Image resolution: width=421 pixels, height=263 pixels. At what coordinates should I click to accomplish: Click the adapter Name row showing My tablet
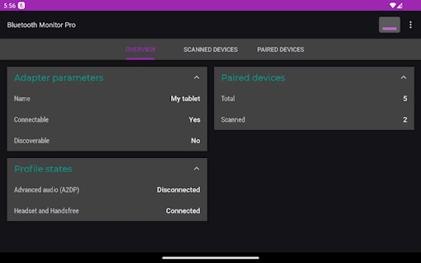click(107, 98)
